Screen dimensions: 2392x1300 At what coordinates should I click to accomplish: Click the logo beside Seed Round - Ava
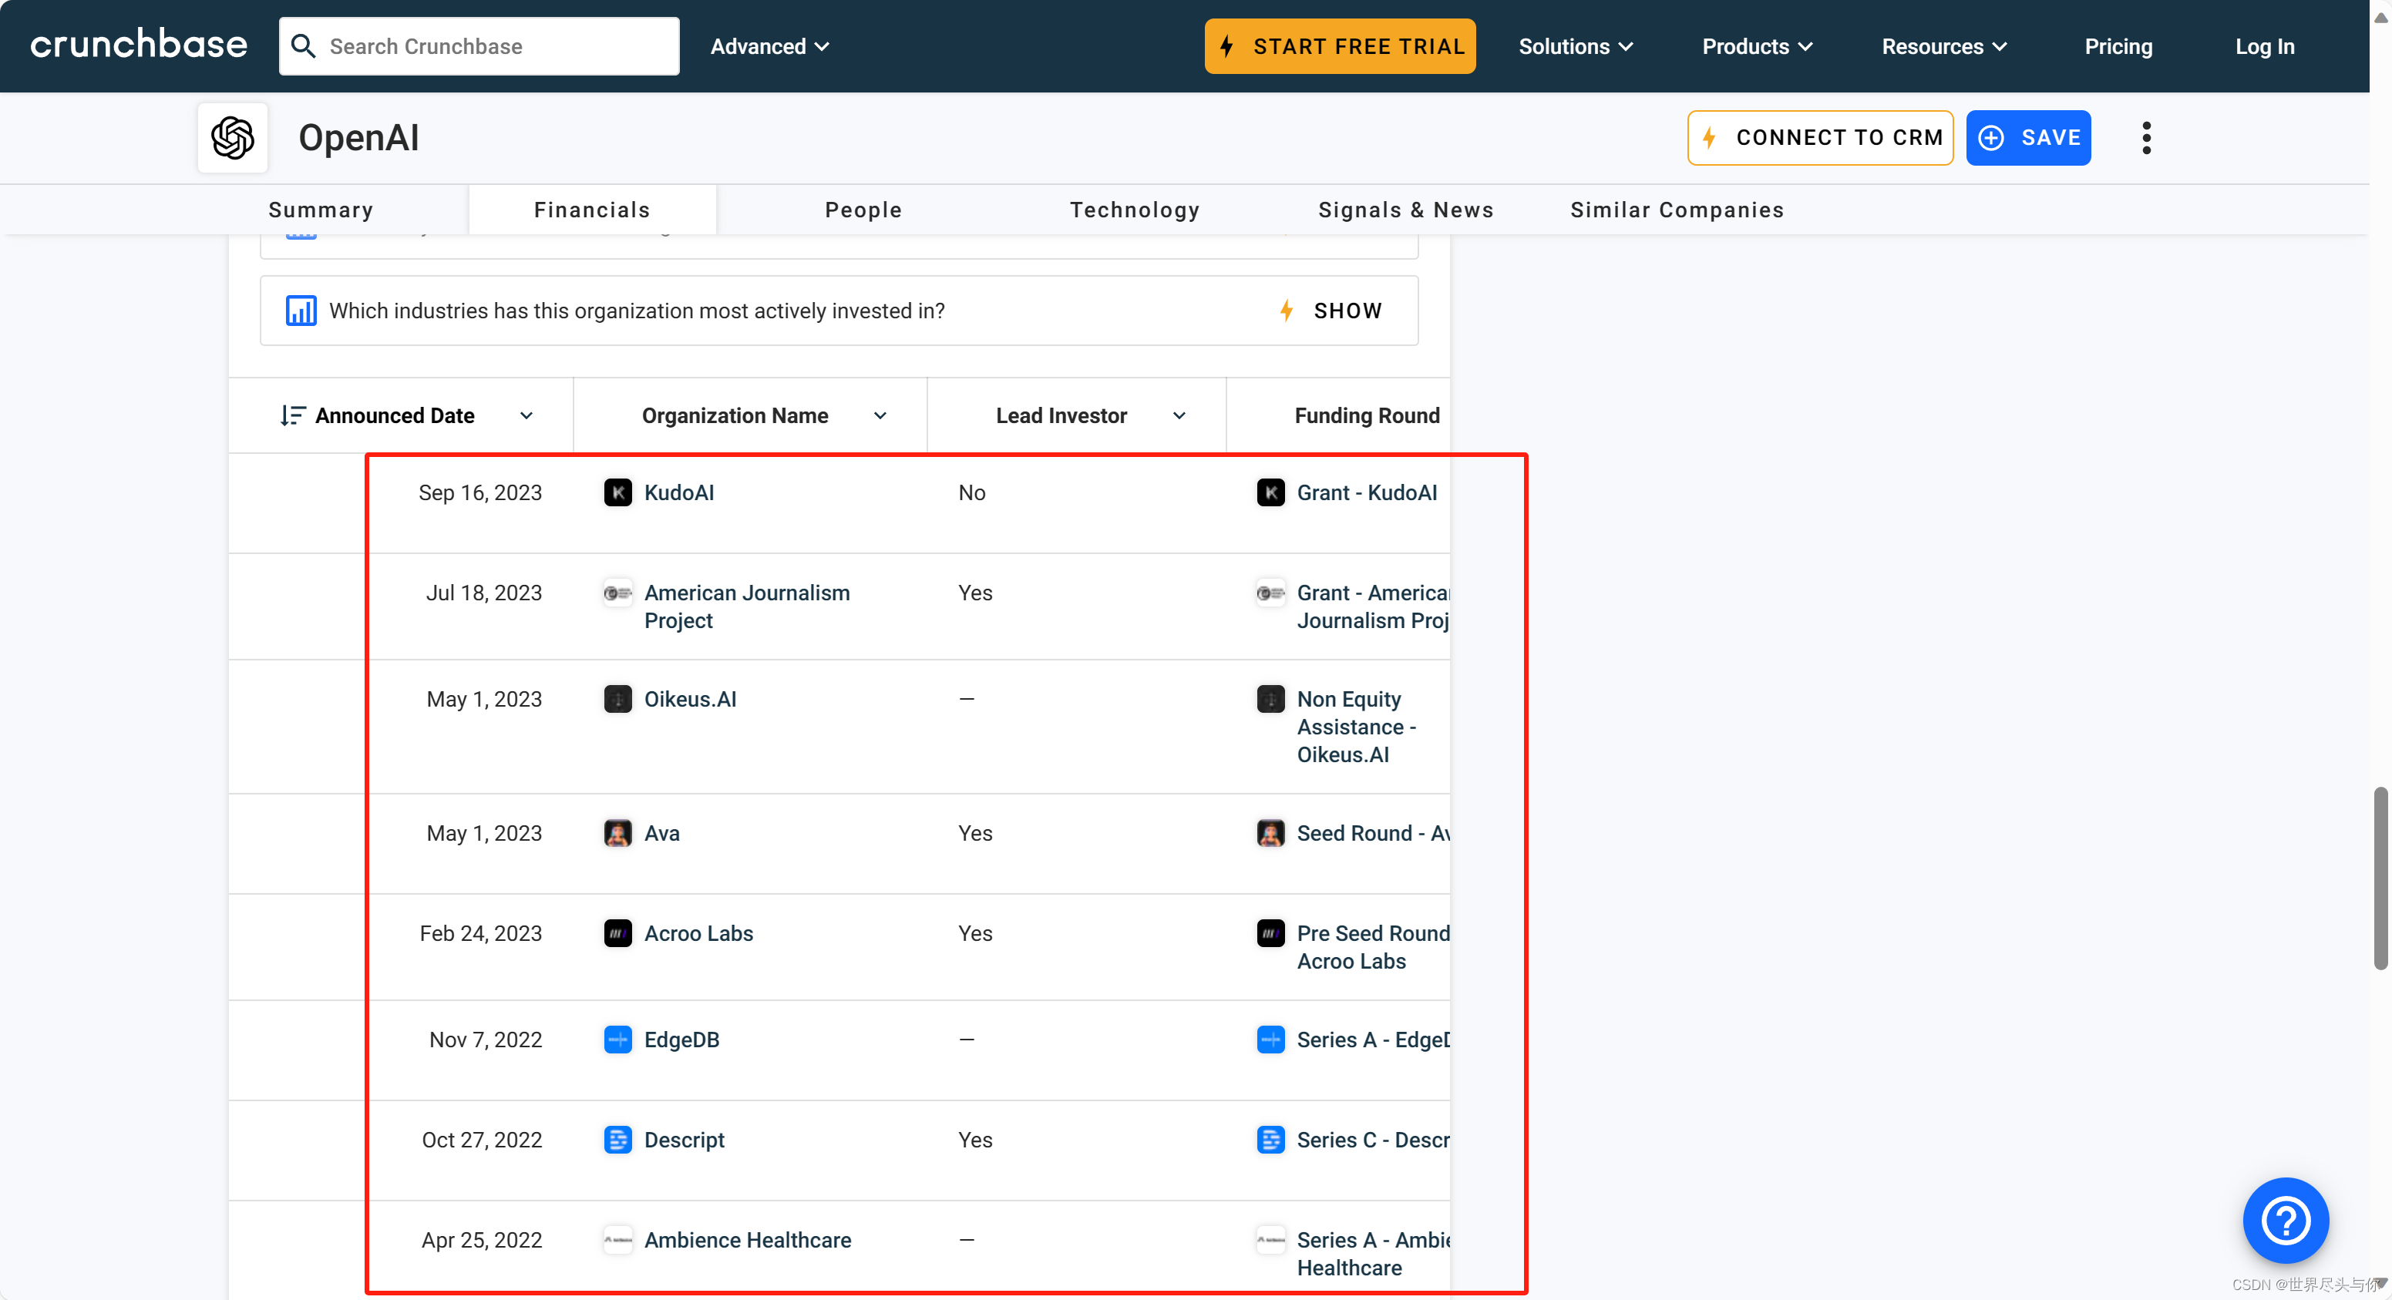(x=1270, y=833)
